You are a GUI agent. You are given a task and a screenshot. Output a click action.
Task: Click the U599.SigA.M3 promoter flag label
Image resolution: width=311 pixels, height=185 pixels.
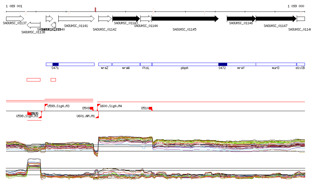pos(58,106)
